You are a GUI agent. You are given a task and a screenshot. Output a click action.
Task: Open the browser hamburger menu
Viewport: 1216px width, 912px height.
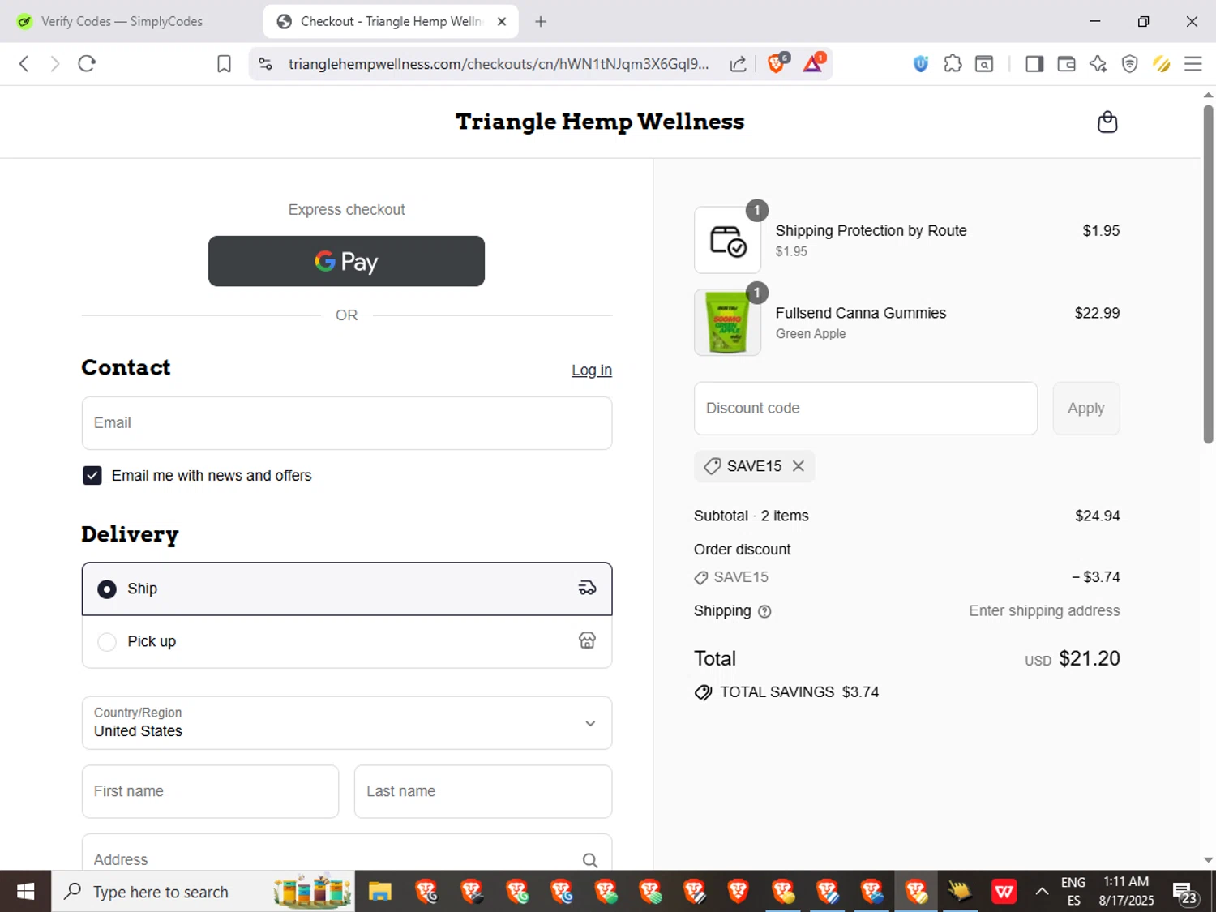pyautogui.click(x=1192, y=64)
